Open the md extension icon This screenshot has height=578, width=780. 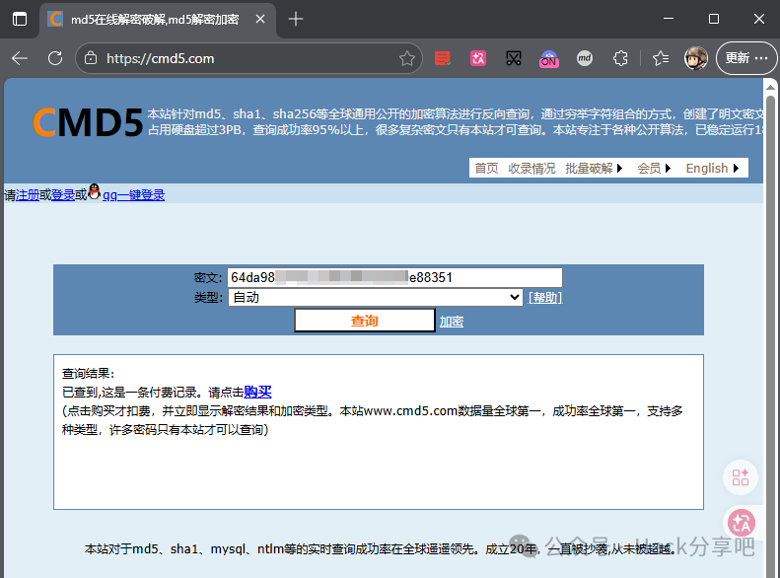(x=585, y=59)
